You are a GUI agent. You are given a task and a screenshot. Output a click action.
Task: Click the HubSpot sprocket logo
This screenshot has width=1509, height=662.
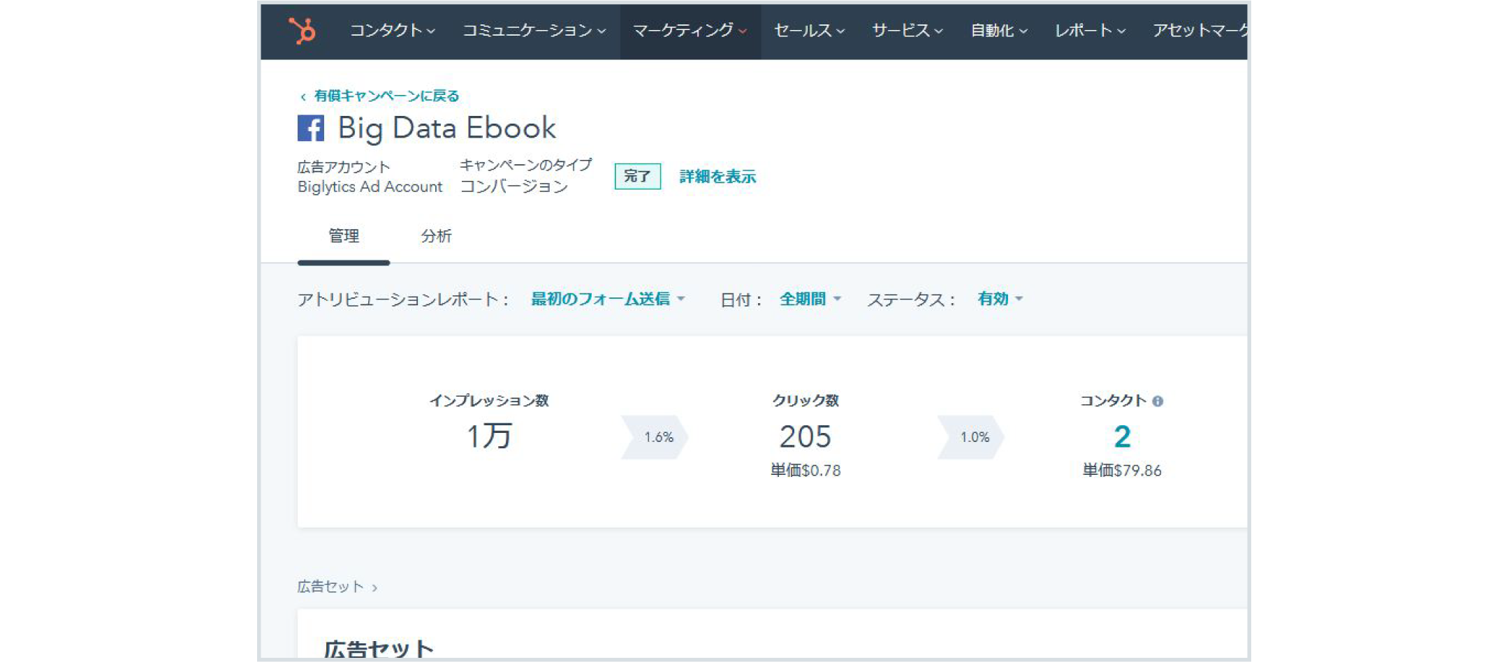(302, 31)
